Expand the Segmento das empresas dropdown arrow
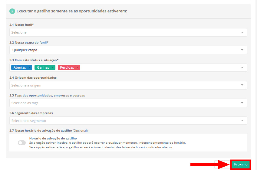 [x=242, y=120]
